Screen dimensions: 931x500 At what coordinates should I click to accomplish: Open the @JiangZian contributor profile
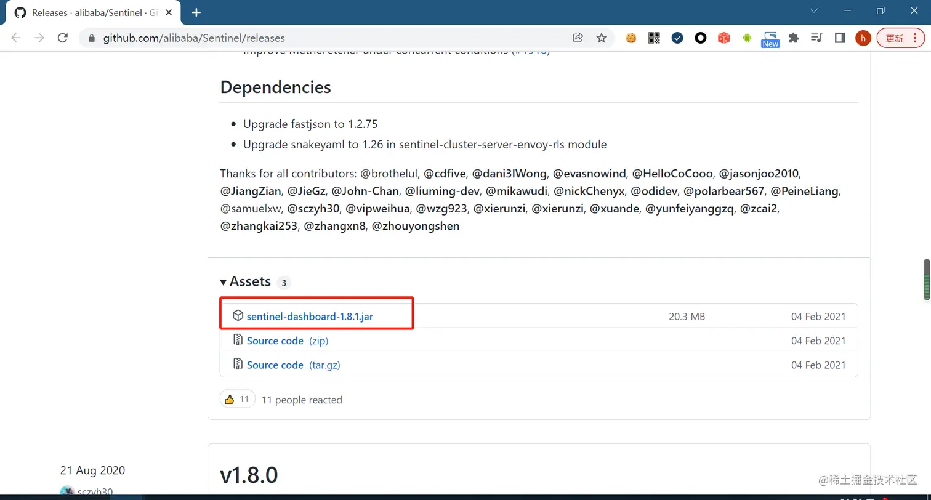point(251,191)
